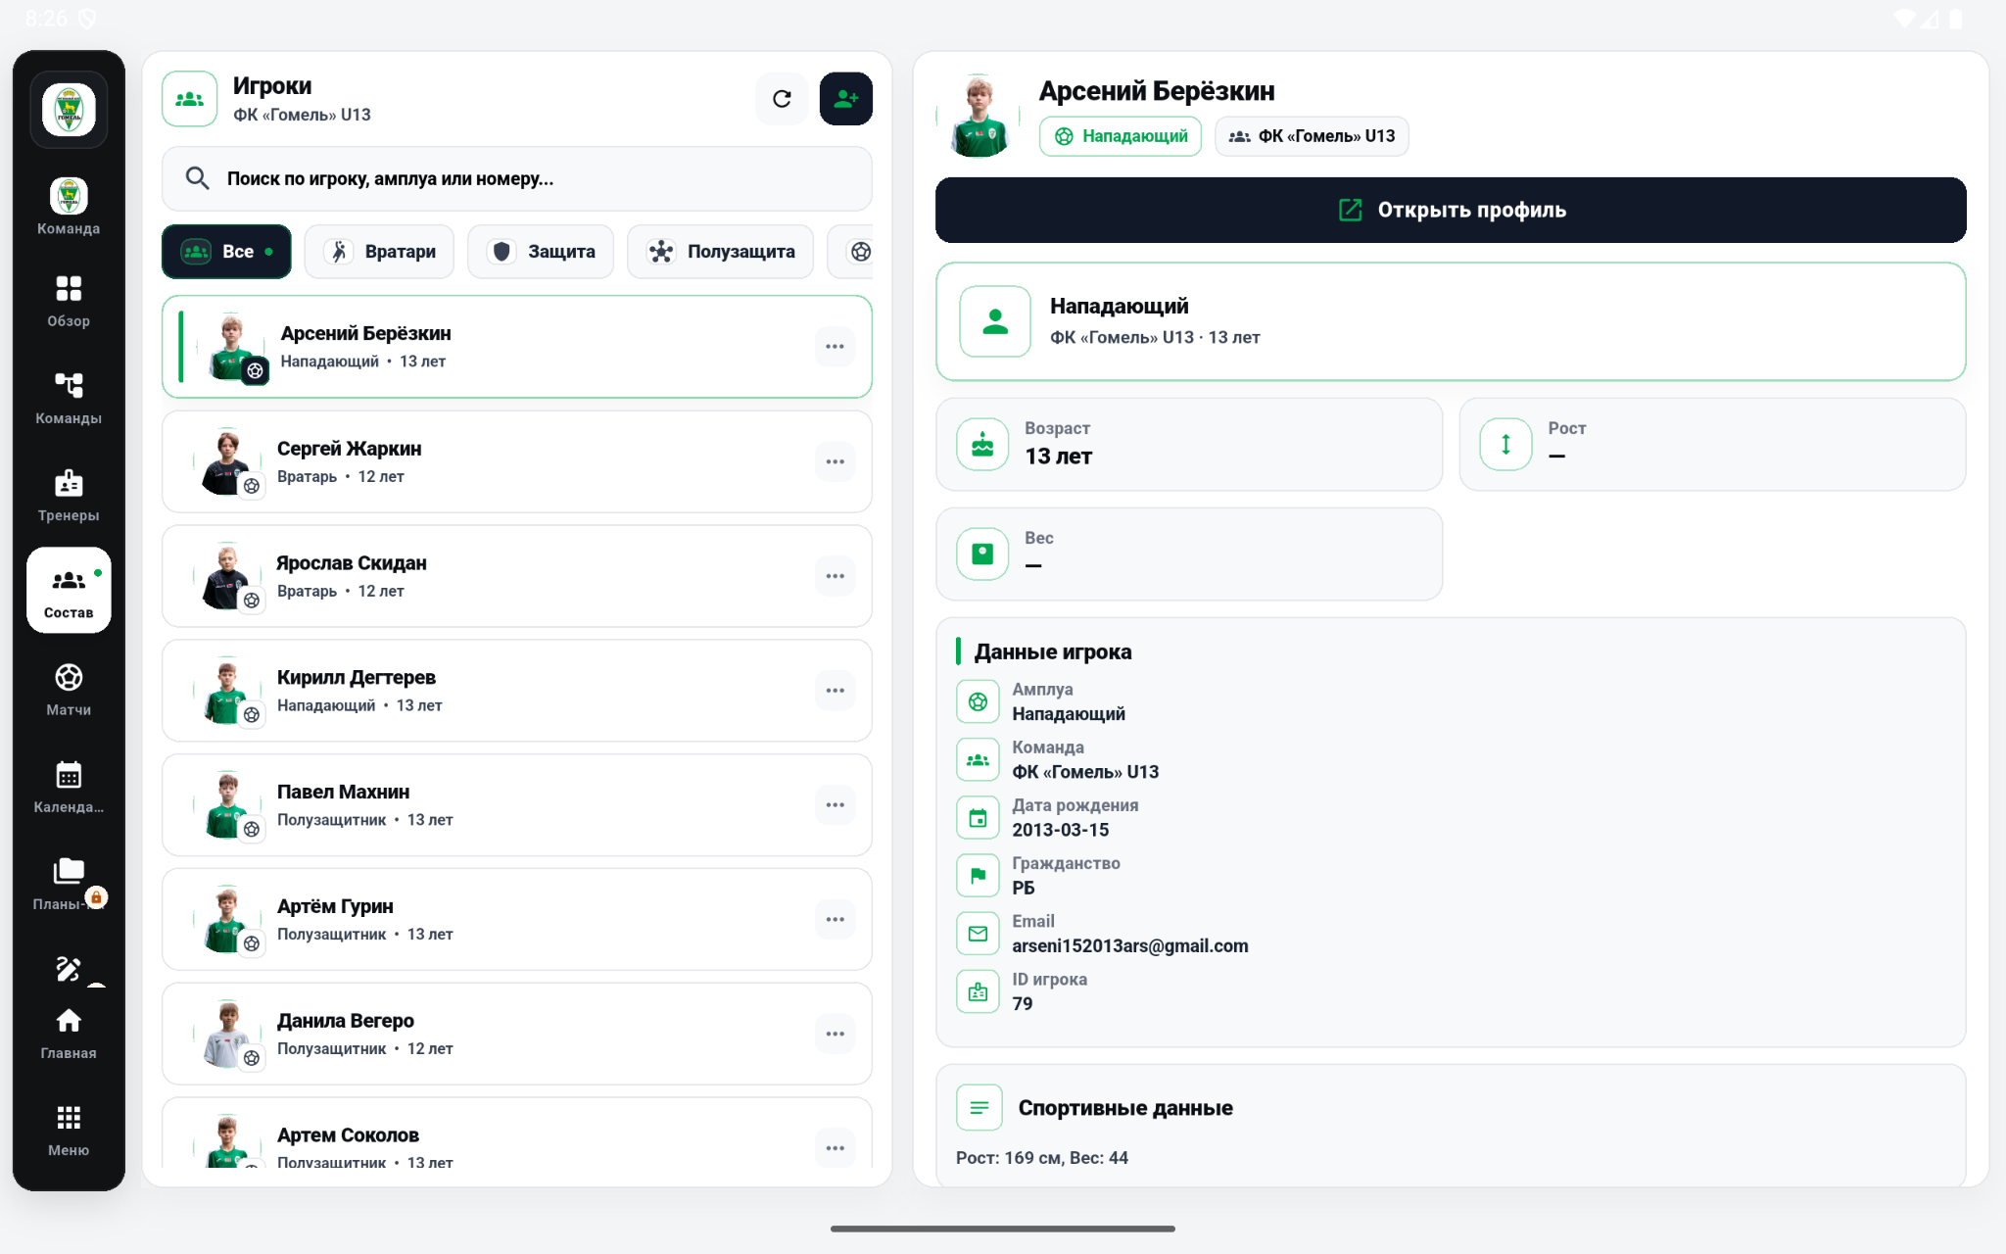
Task: Select Данила Вегеро player row
Action: [x=517, y=1034]
